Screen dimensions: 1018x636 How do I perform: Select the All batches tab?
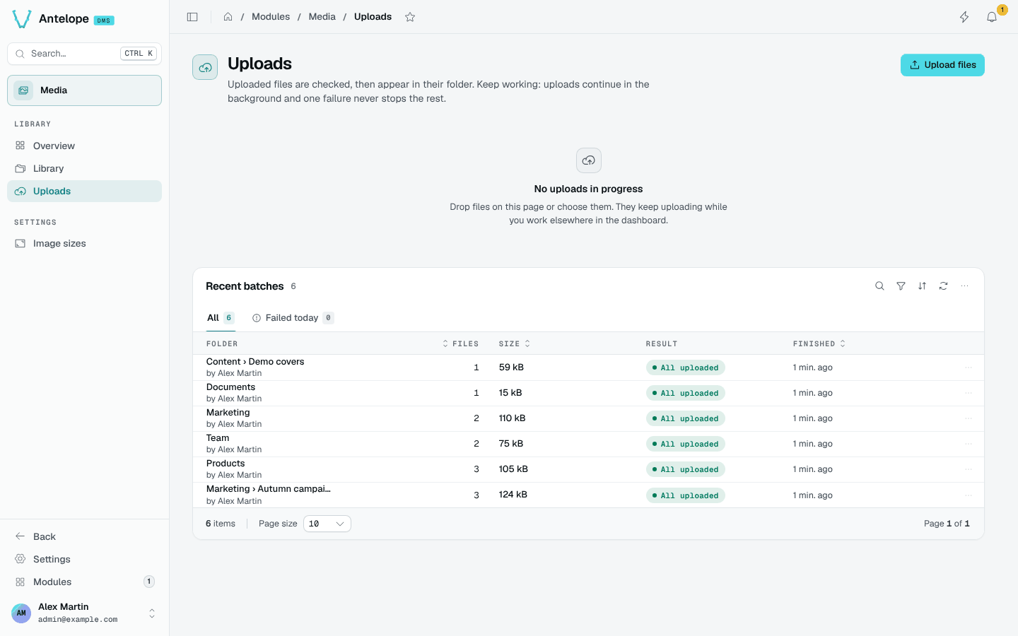click(x=221, y=318)
